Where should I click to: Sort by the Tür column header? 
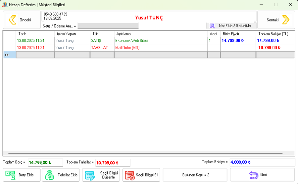point(102,34)
